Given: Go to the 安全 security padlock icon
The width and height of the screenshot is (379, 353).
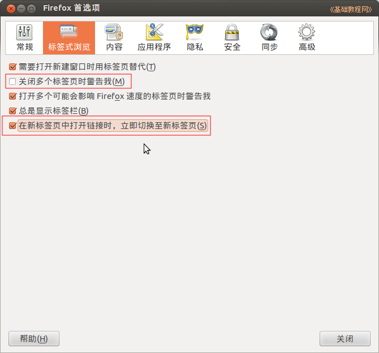Looking at the screenshot, I should [x=232, y=38].
